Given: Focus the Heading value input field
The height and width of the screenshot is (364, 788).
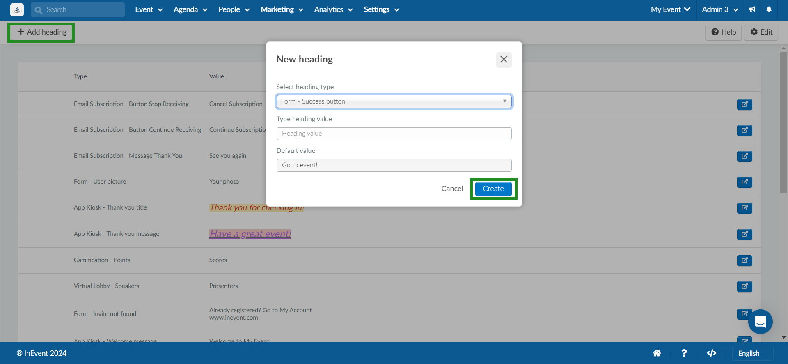Looking at the screenshot, I should click(x=394, y=134).
